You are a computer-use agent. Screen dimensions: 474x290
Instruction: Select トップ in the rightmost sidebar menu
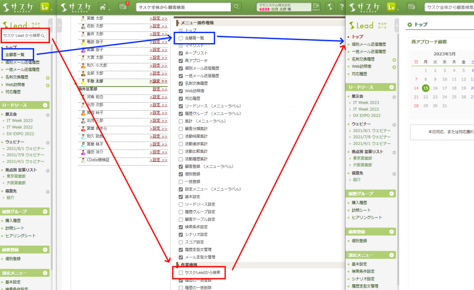point(357,36)
